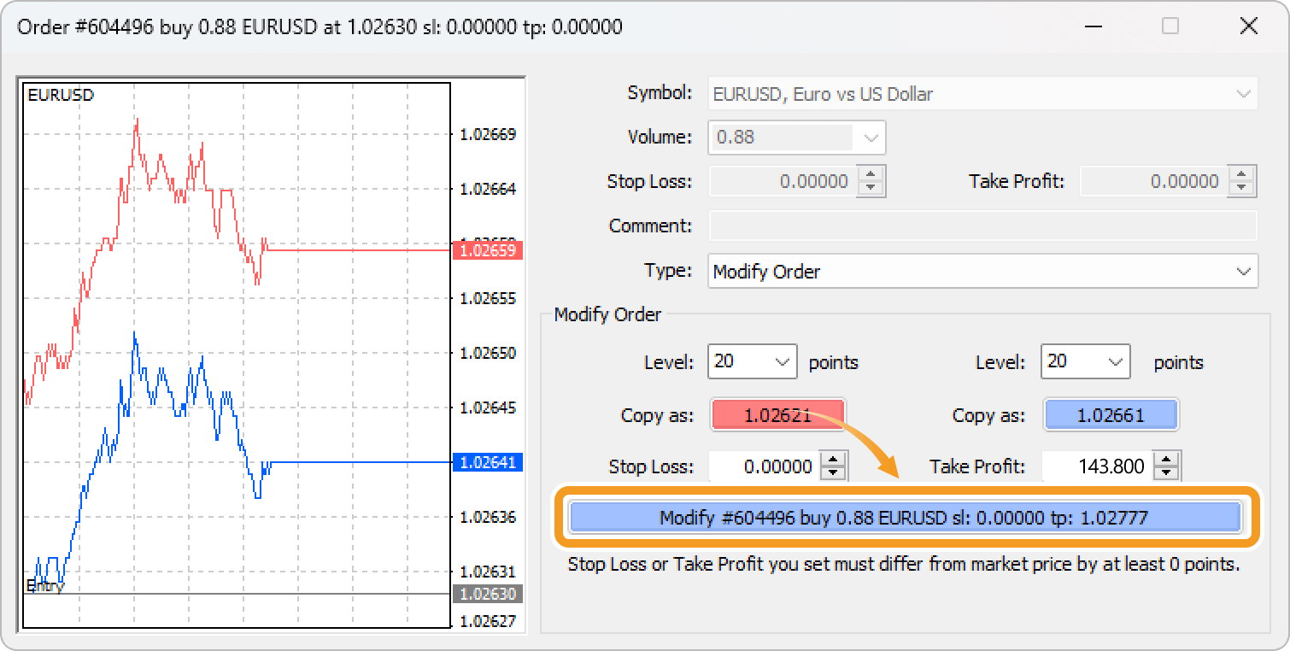Copy red 1.02621 value as Stop Loss
The image size is (1290, 651).
coord(777,416)
